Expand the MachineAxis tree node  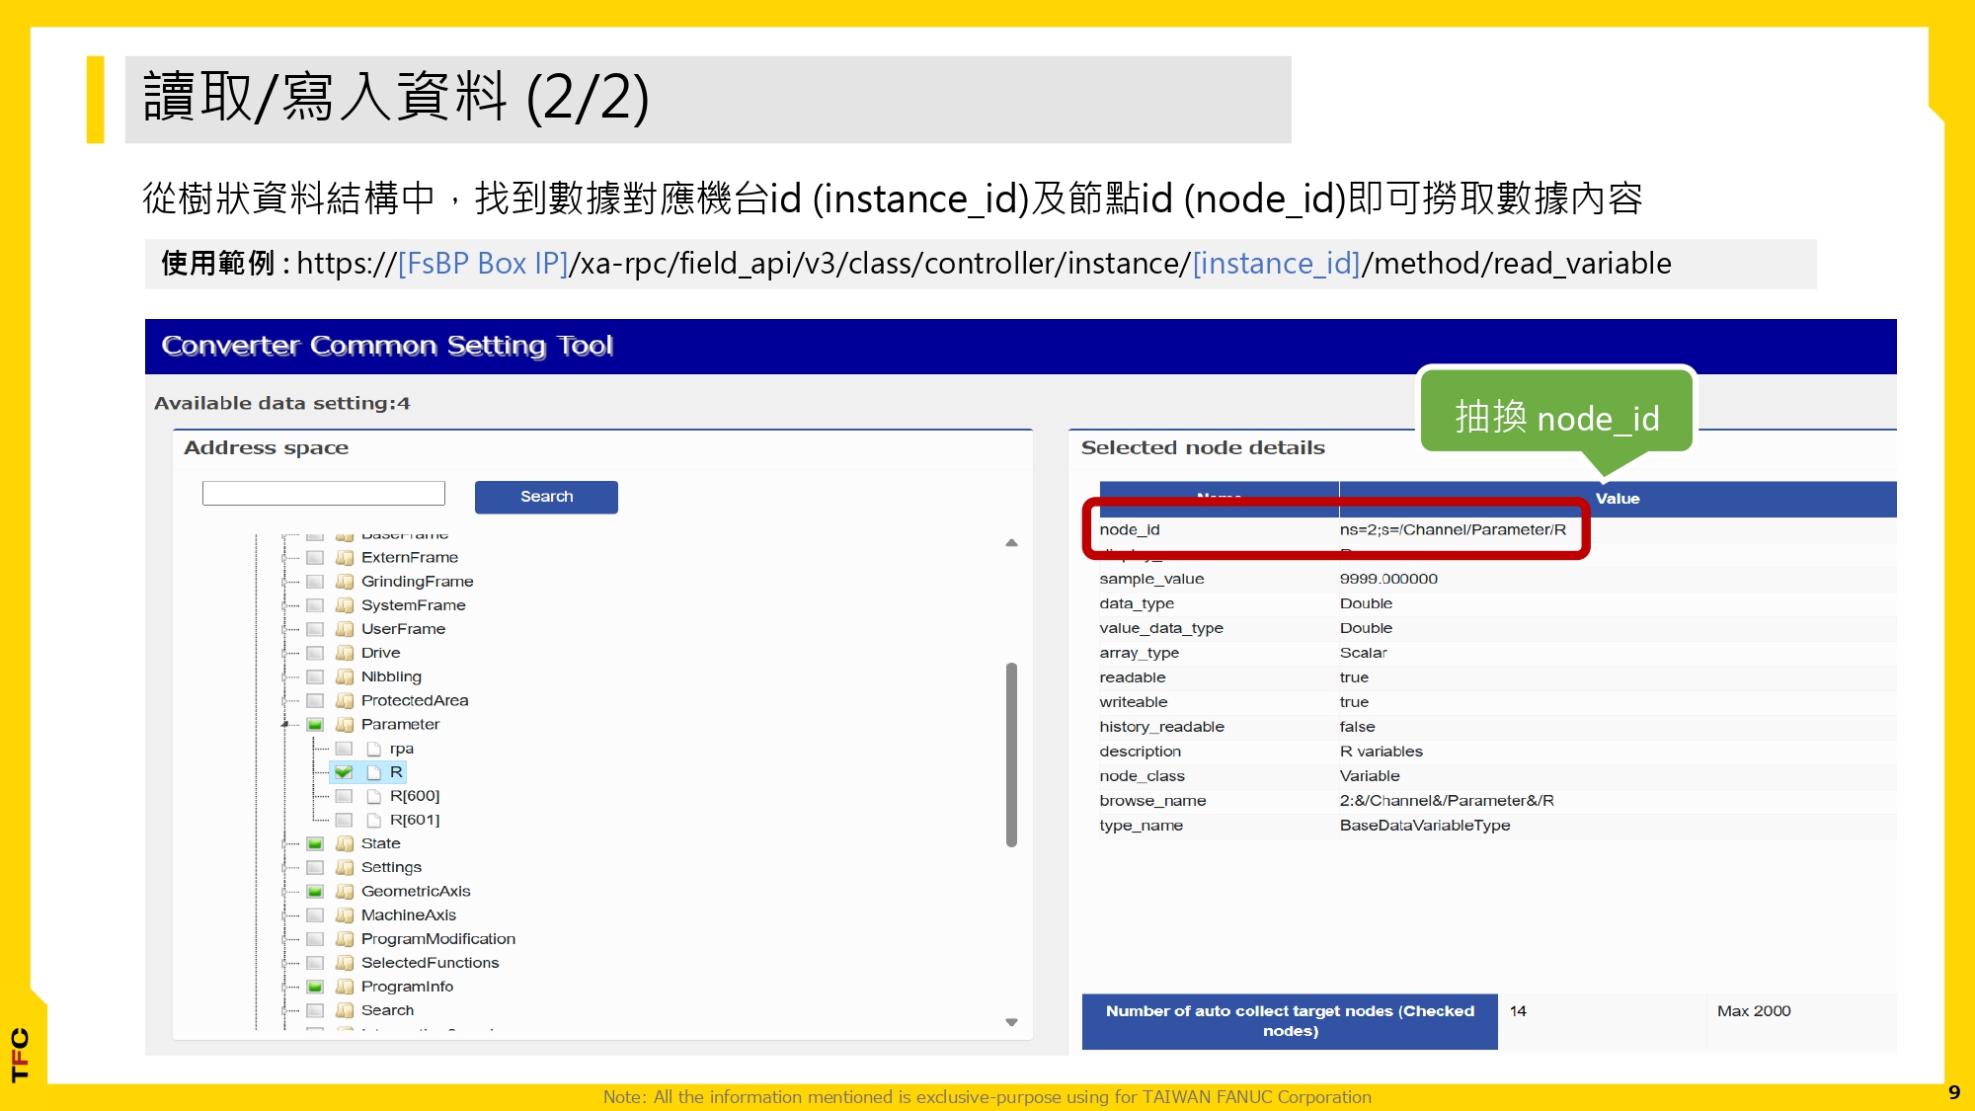pos(285,915)
